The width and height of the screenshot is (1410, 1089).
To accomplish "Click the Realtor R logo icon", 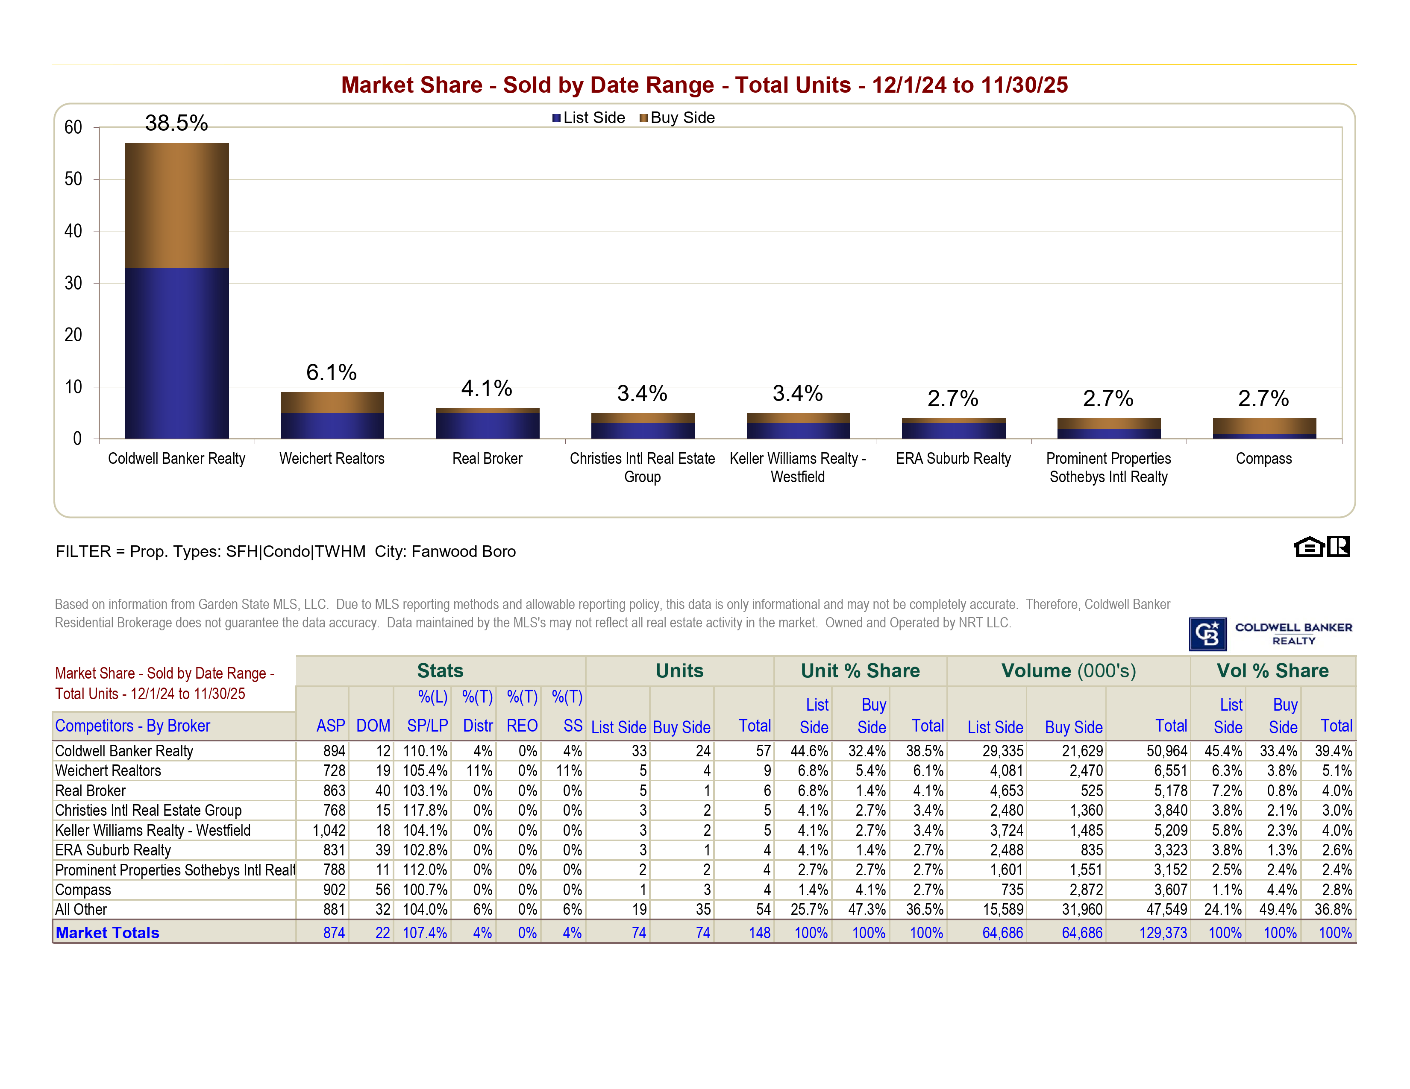I will pos(1339,547).
